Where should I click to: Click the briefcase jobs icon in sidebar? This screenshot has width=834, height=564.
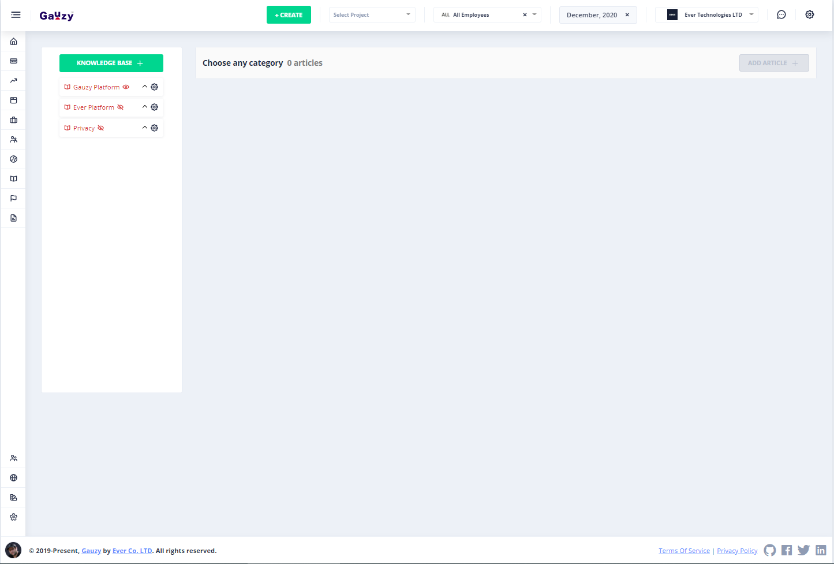point(14,120)
